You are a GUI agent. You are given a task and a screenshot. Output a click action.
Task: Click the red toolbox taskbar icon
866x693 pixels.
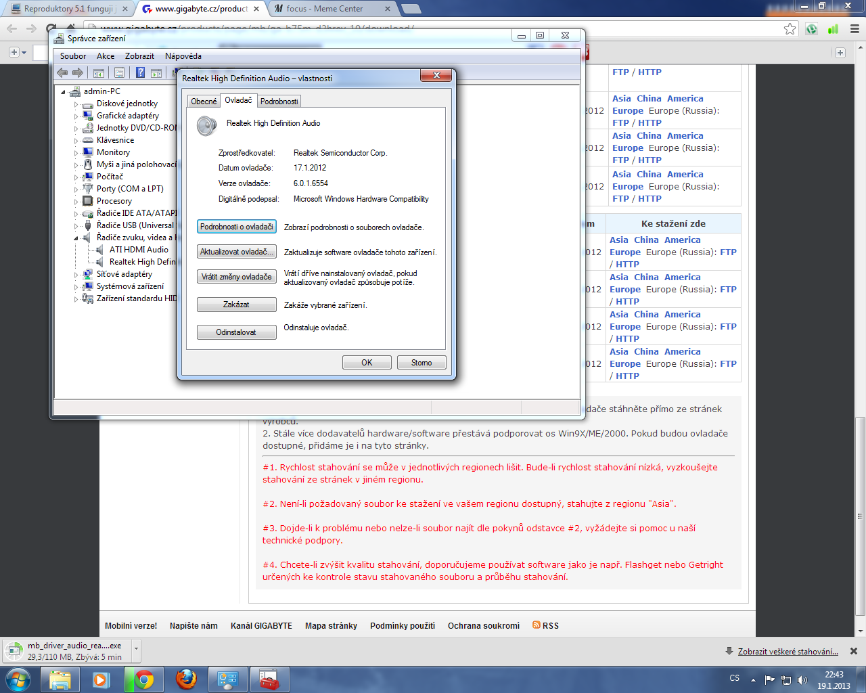pyautogui.click(x=269, y=679)
